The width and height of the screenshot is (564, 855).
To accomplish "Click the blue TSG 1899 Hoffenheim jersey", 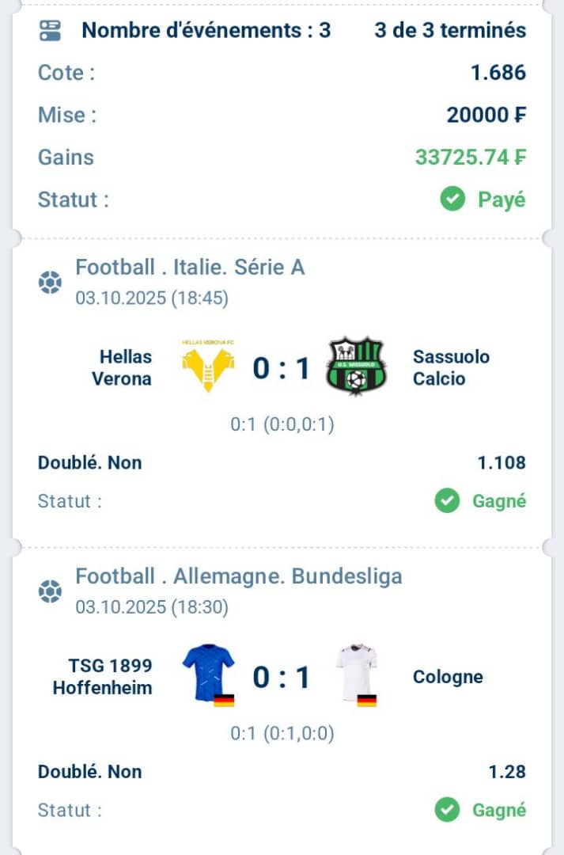I will 209,675.
